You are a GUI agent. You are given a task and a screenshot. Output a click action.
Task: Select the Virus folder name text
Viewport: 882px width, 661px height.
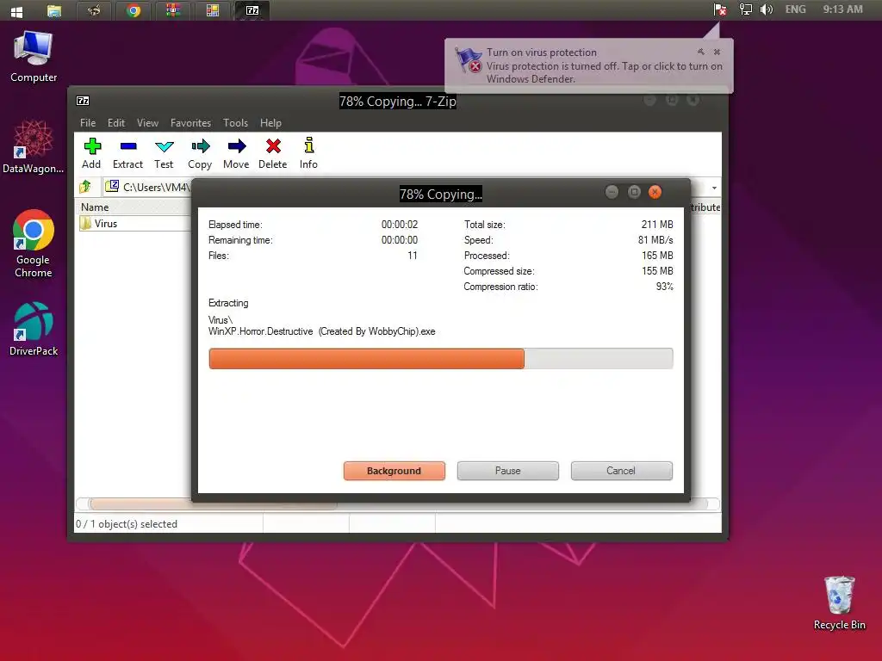coord(106,224)
